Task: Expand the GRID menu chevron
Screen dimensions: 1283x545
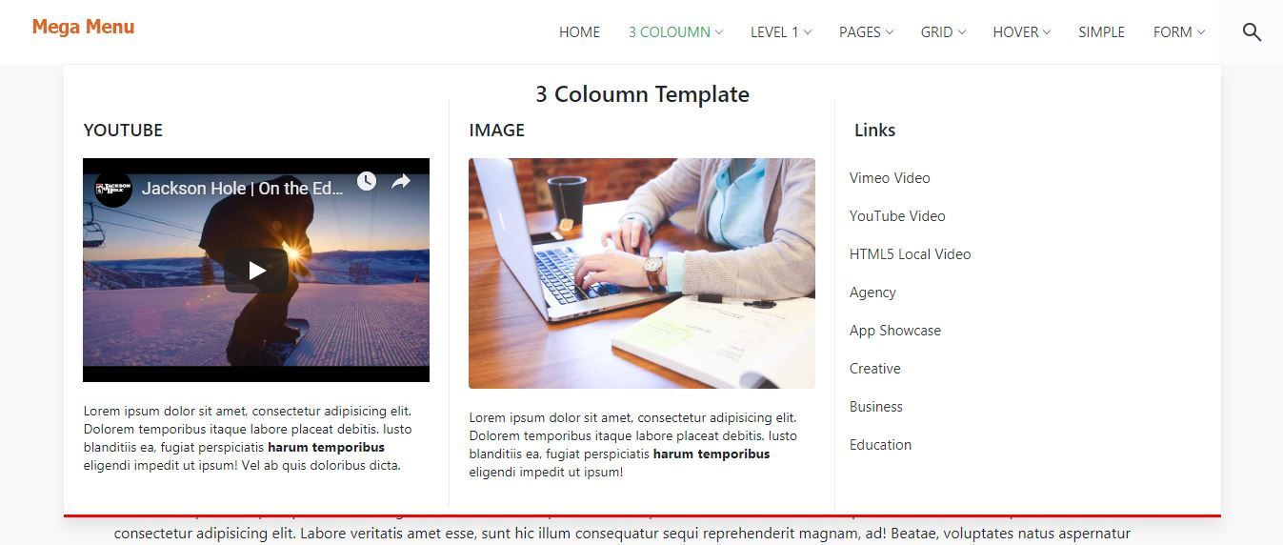Action: point(962,32)
